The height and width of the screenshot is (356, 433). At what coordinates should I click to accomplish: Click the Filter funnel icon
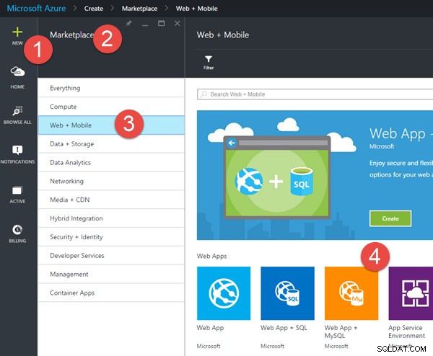point(209,59)
